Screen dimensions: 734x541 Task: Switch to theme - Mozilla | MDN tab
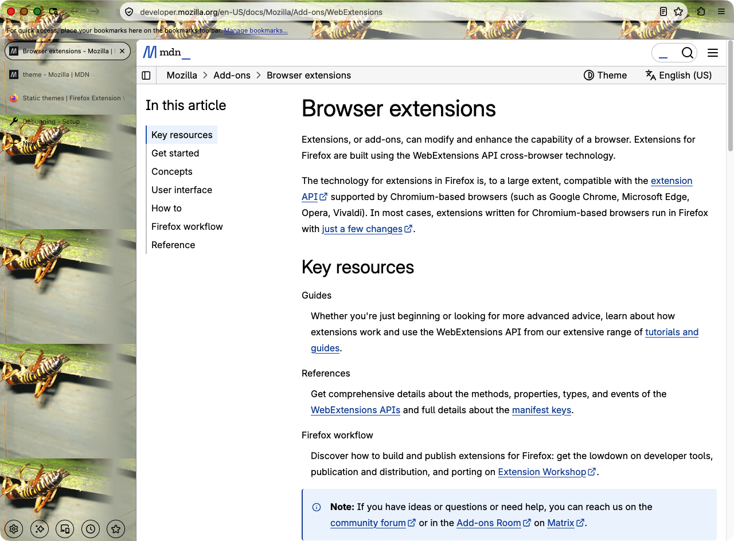point(68,75)
